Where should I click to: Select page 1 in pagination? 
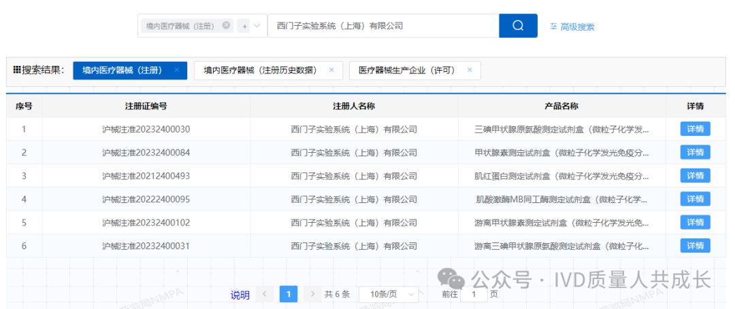pyautogui.click(x=289, y=295)
